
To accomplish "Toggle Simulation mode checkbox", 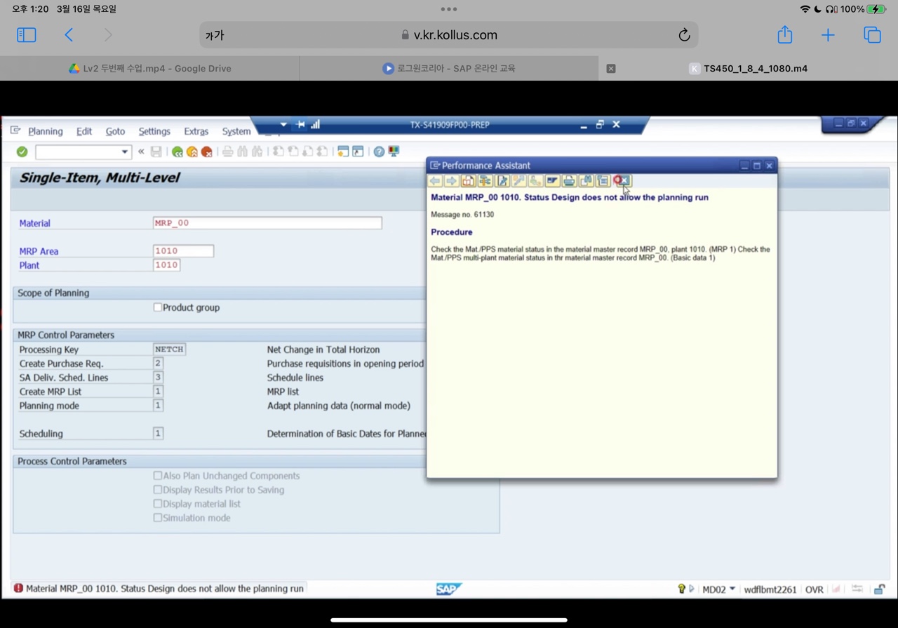I will click(x=158, y=518).
